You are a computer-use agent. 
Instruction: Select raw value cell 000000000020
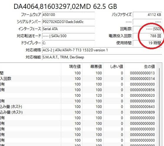142,96
